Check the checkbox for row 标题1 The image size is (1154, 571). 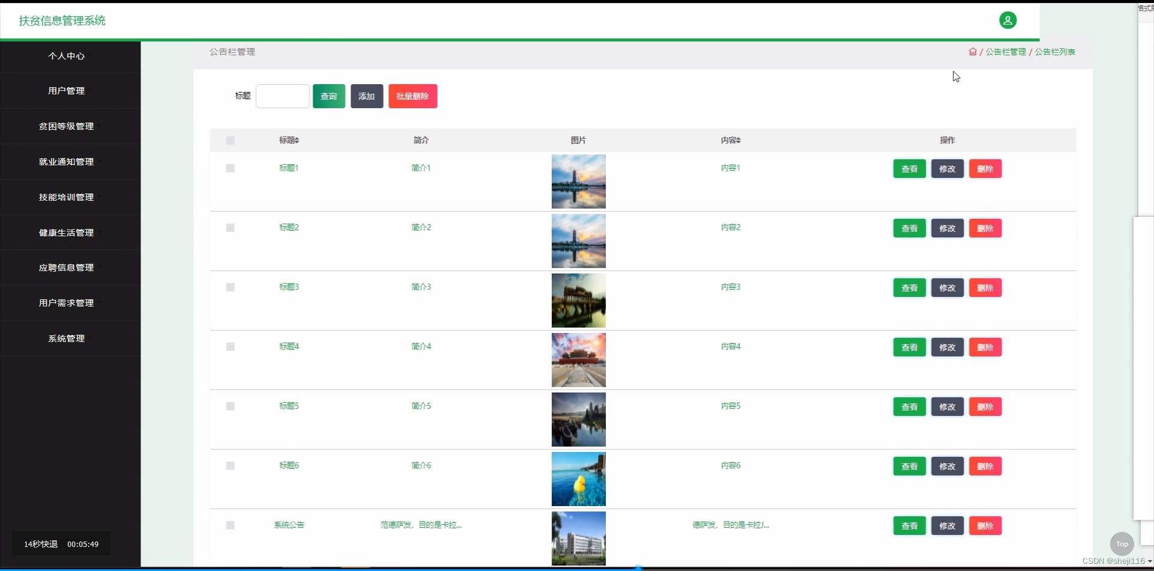click(x=230, y=168)
